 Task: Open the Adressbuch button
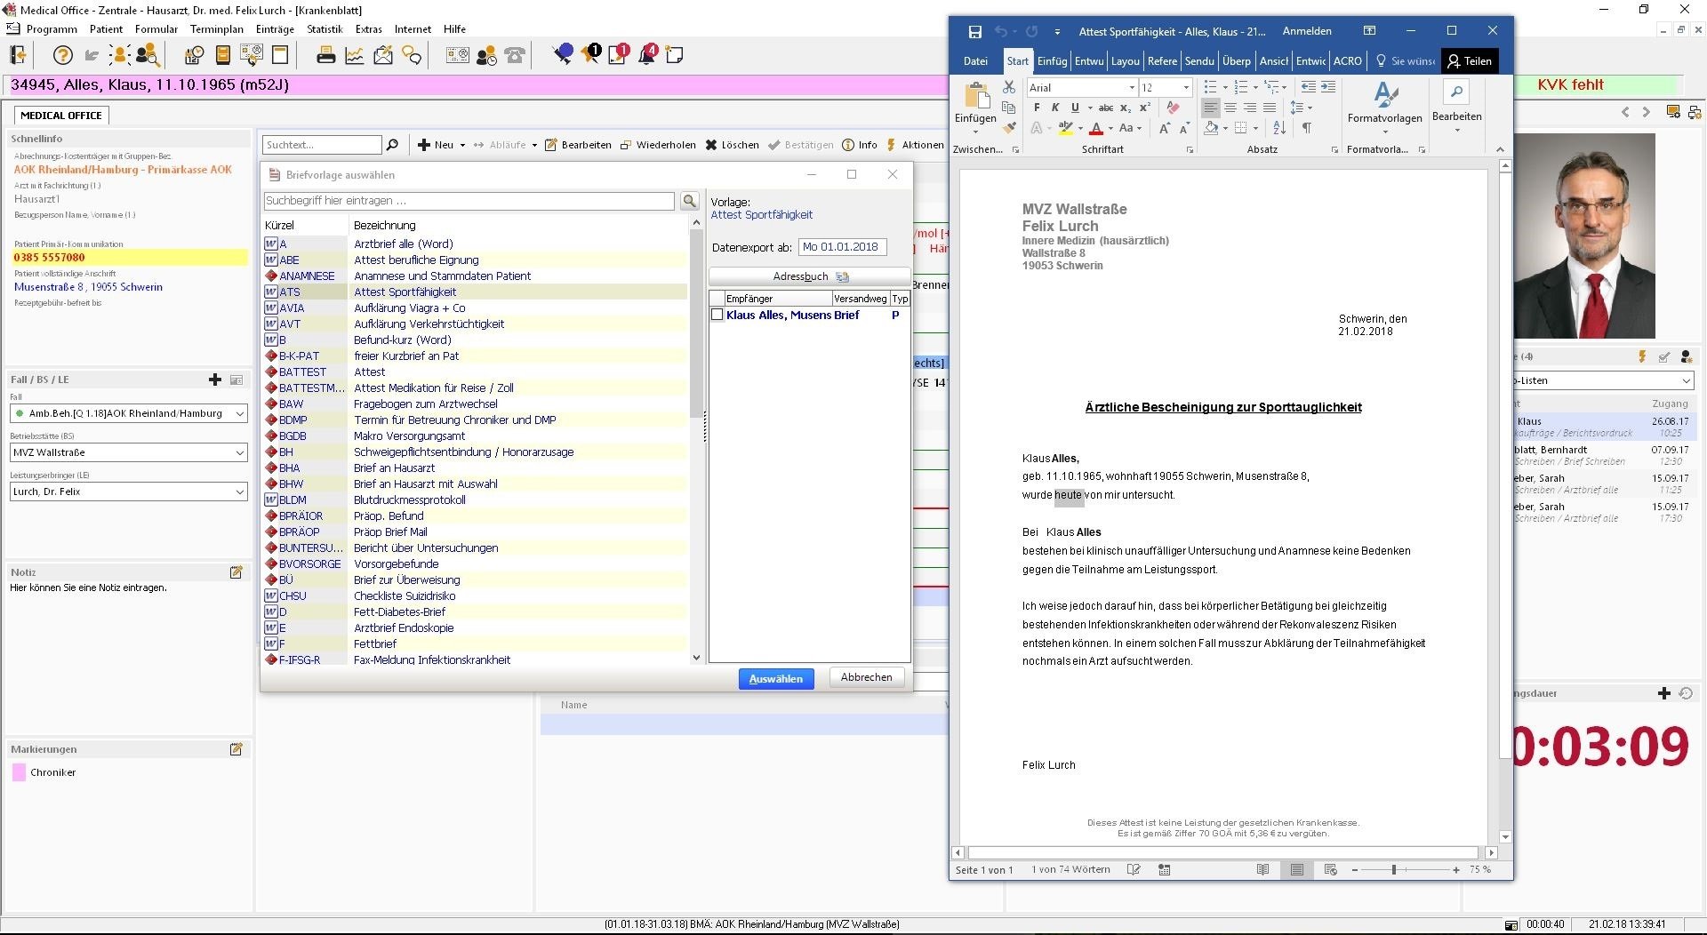pos(809,276)
